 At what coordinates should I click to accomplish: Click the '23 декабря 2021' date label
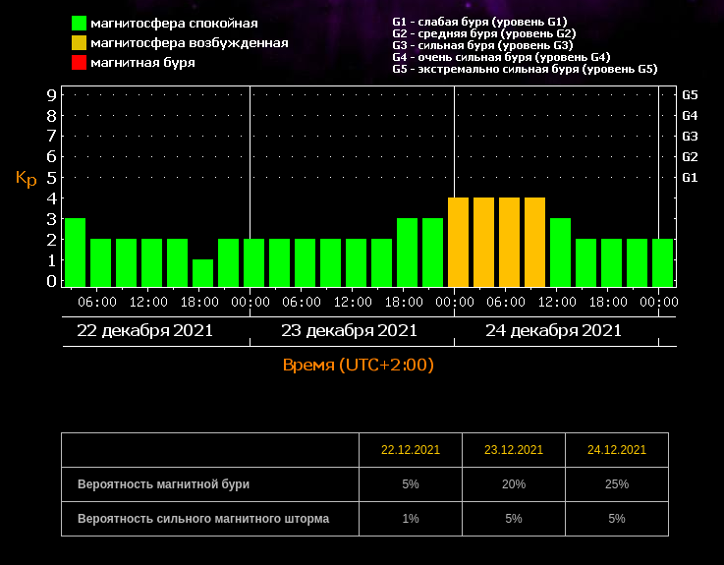(349, 331)
